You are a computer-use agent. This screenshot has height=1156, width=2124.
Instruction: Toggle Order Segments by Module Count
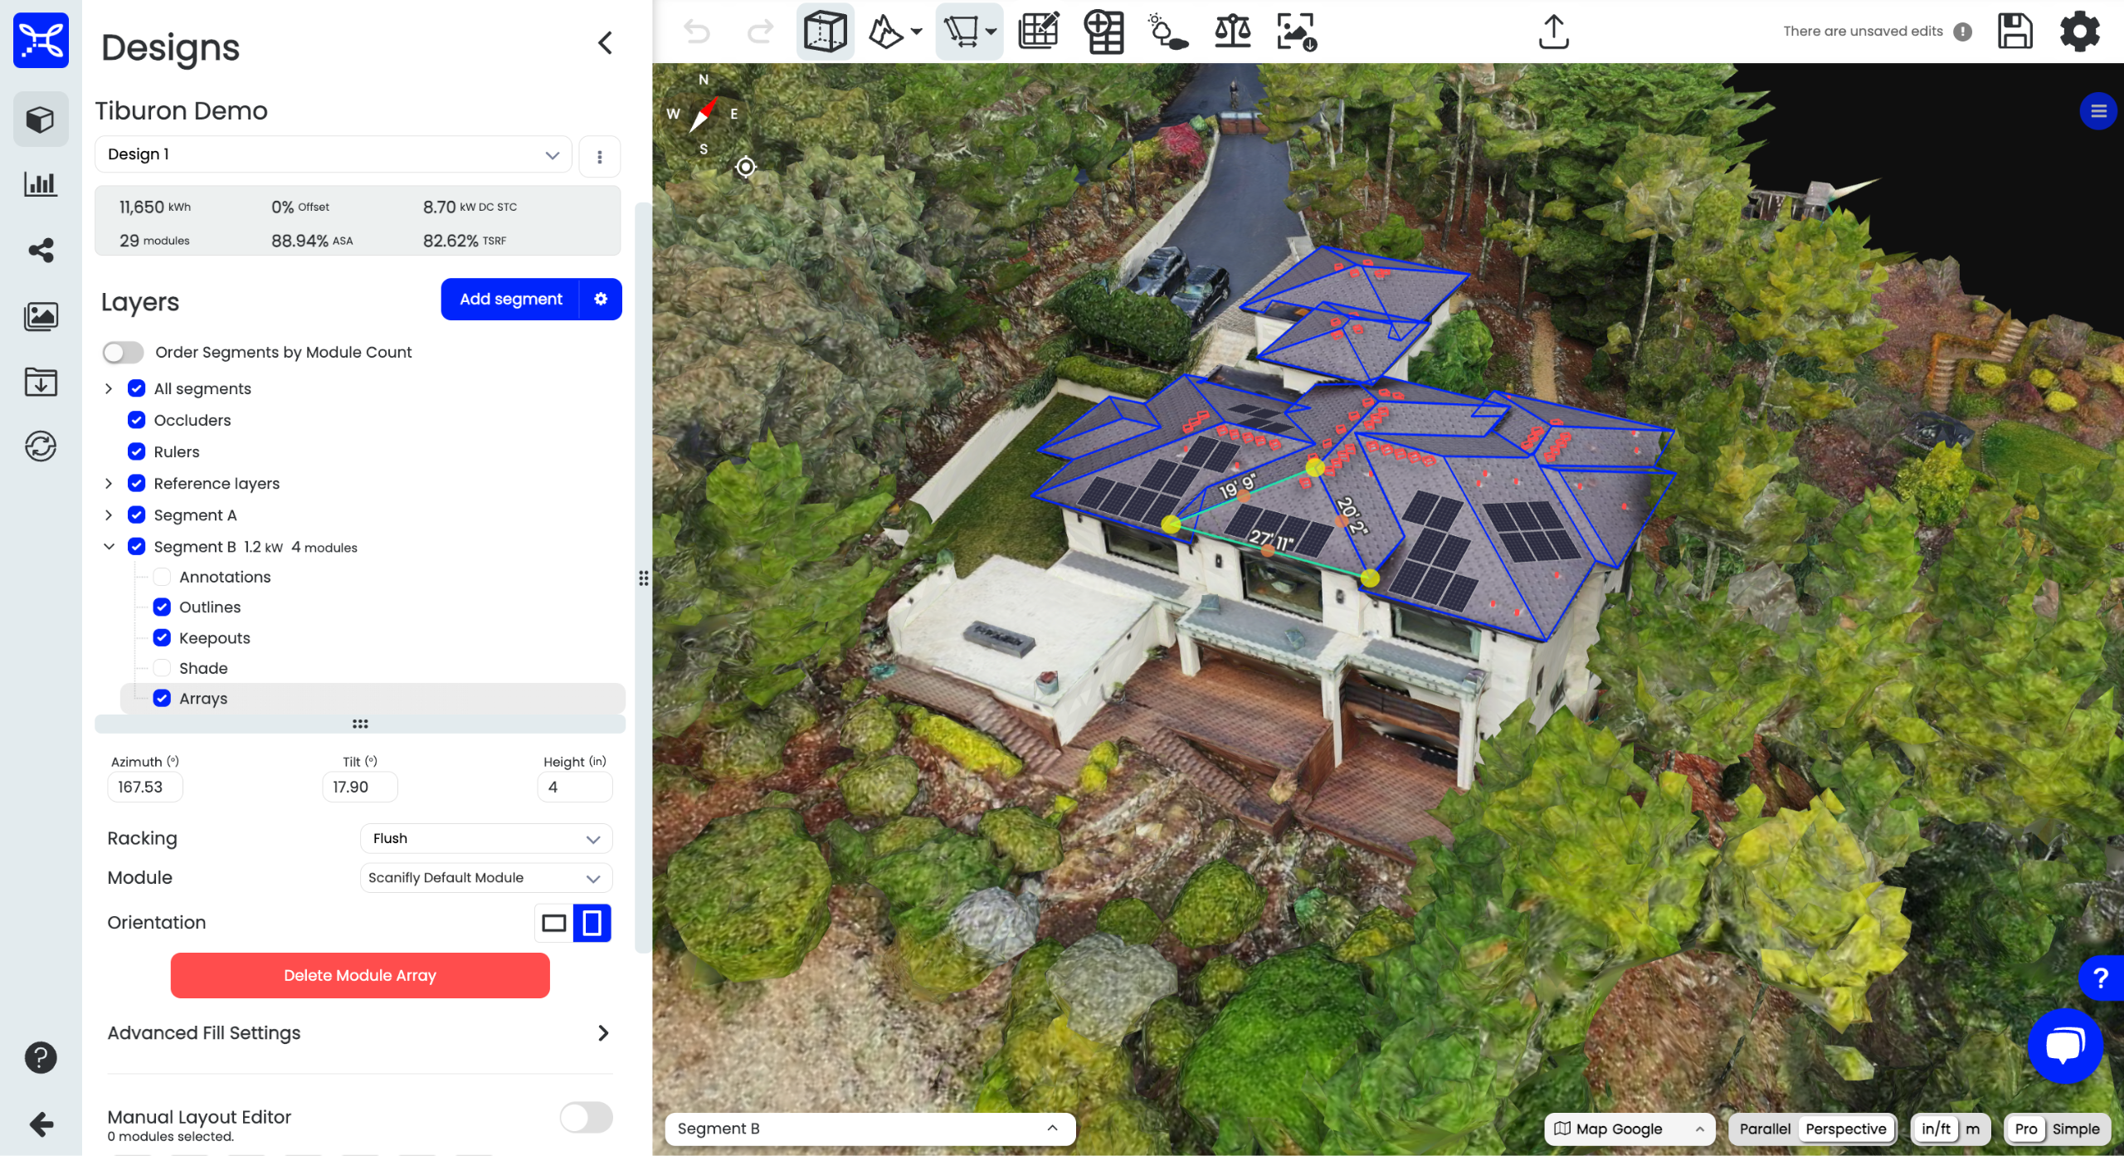tap(123, 352)
